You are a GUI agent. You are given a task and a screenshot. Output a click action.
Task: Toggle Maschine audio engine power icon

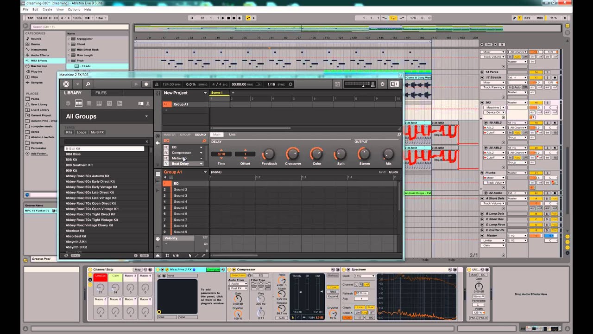[382, 84]
